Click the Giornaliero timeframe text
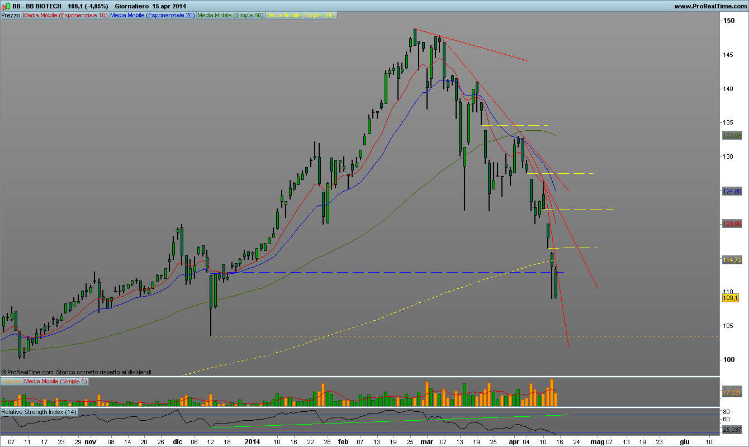This screenshot has height=447, width=749. (132, 6)
